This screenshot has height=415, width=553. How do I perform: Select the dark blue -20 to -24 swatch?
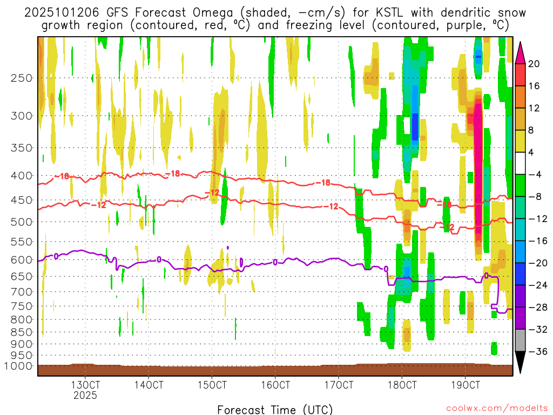[x=521, y=273]
